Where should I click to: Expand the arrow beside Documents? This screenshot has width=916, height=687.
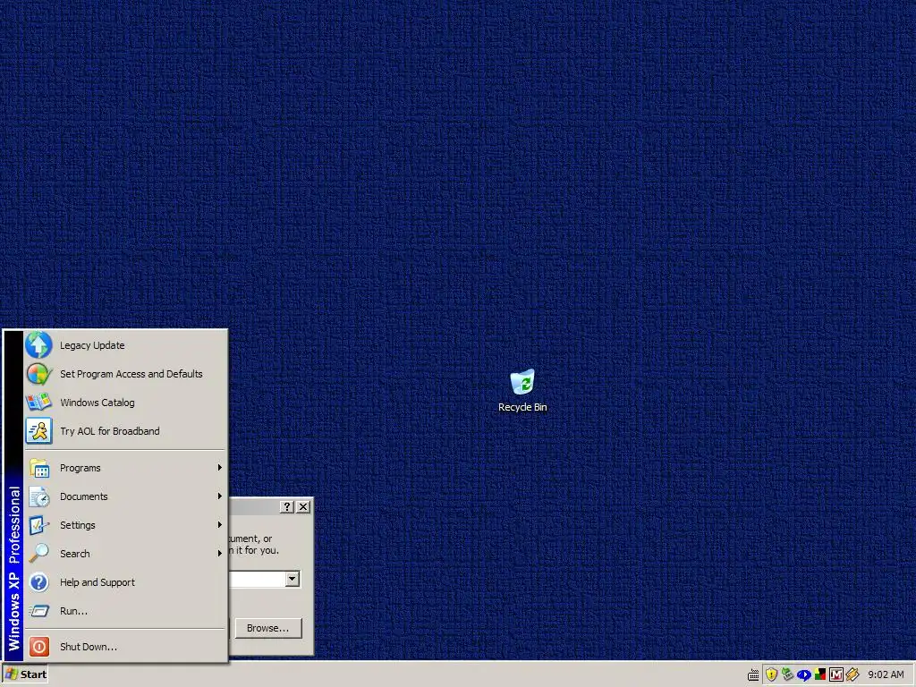pos(220,496)
